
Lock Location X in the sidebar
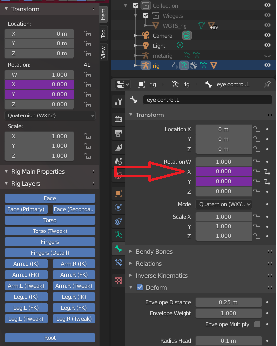87,34
